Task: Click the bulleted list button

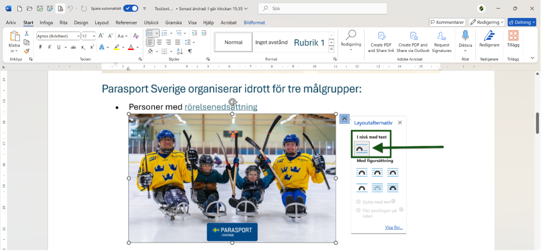Action: pyautogui.click(x=151, y=33)
